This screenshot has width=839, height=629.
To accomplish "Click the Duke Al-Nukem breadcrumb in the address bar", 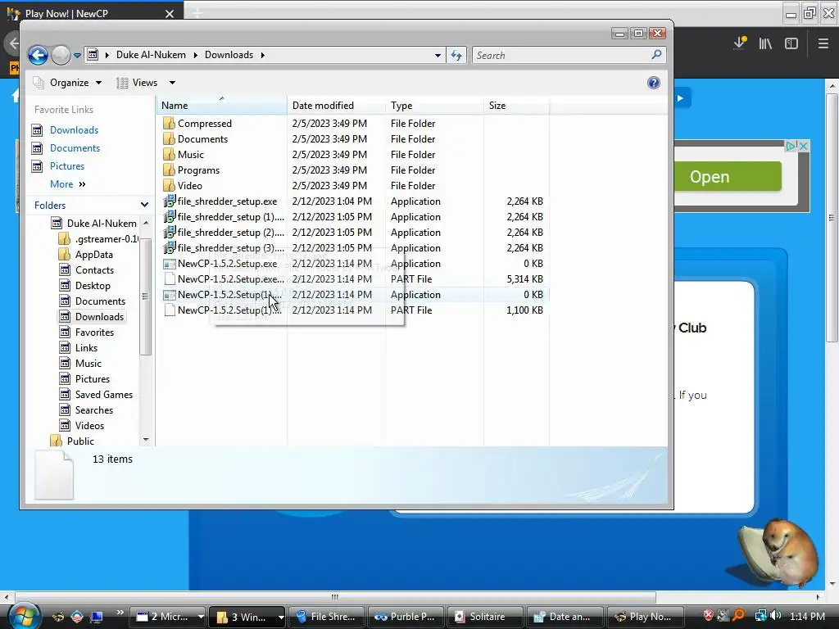I will 151,55.
